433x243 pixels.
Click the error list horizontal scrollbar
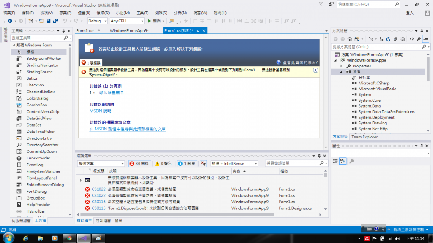click(x=177, y=215)
